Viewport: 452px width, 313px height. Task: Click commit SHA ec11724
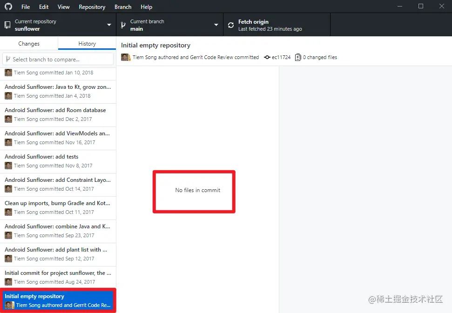281,57
